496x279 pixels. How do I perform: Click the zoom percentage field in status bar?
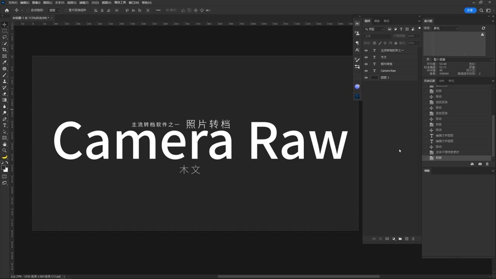pos(16,276)
